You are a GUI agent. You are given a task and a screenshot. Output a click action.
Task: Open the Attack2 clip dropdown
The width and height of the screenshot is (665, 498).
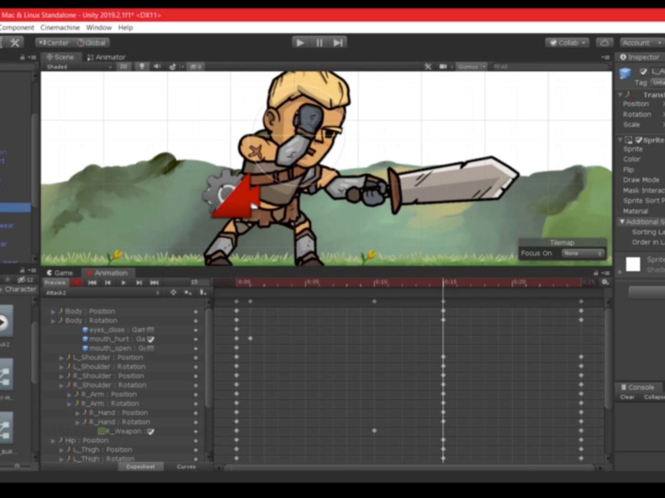tap(103, 292)
